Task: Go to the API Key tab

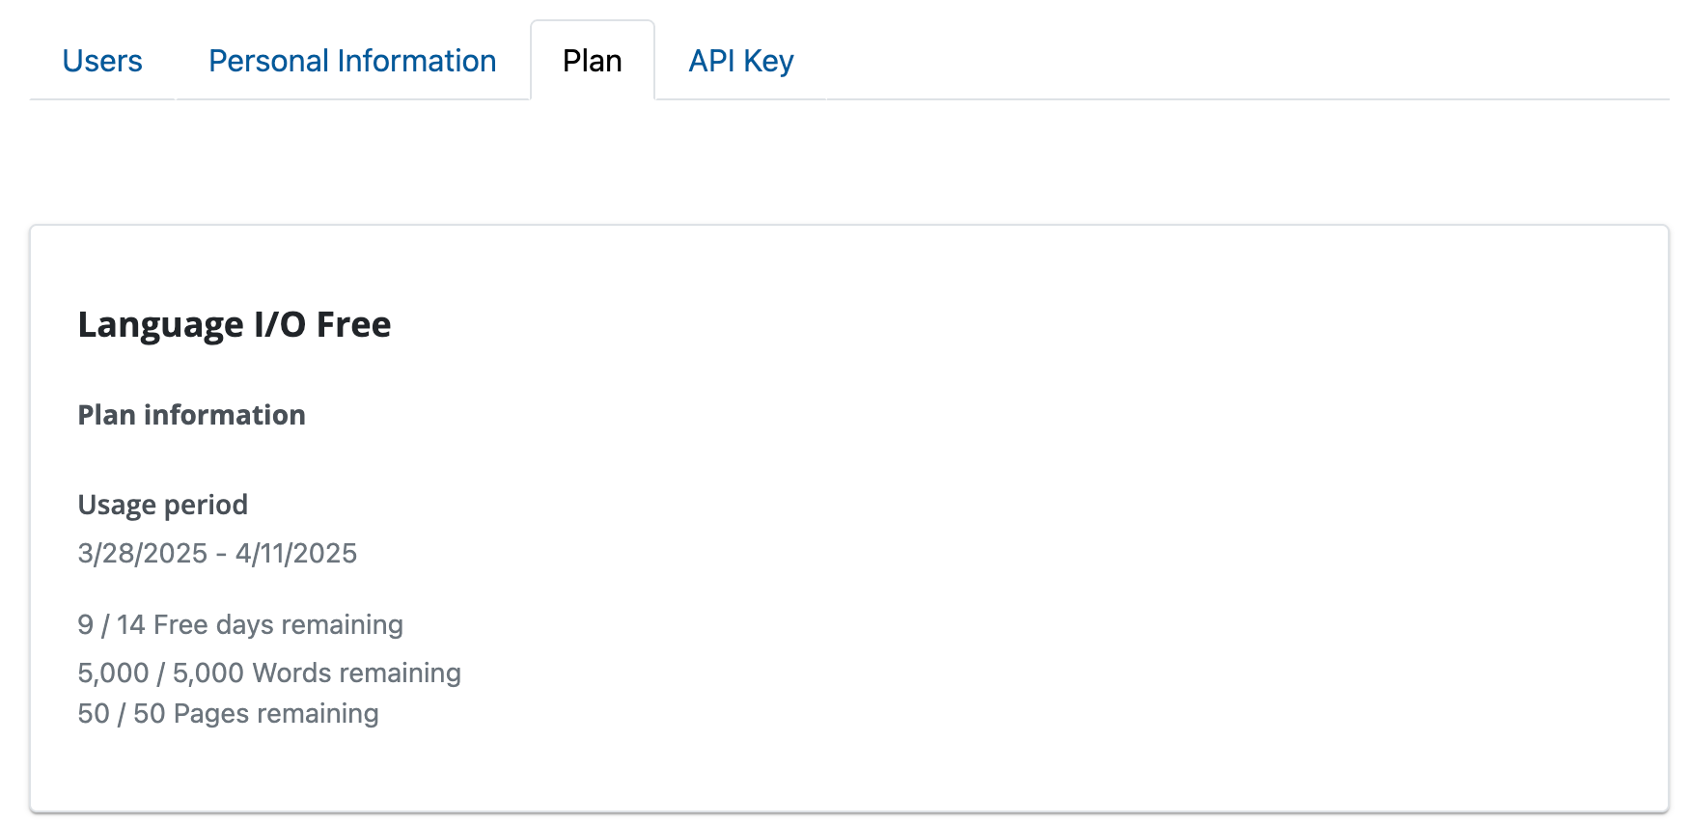Action: click(741, 61)
